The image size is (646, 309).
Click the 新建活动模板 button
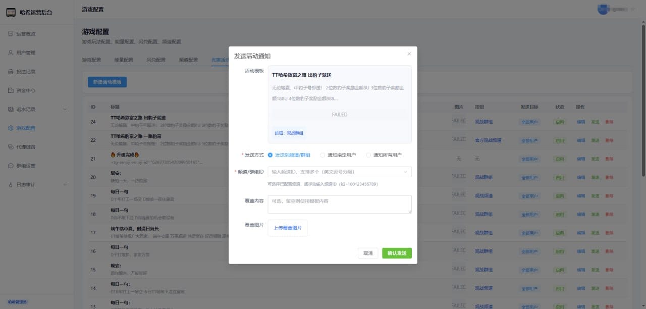[107, 82]
